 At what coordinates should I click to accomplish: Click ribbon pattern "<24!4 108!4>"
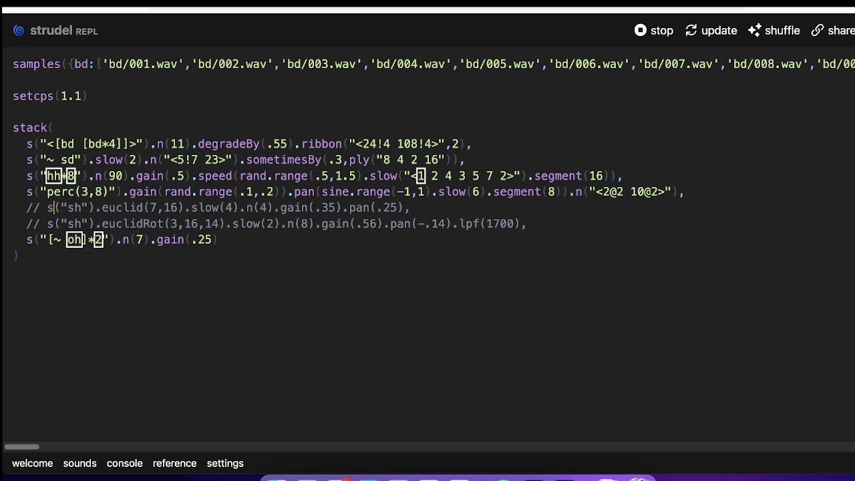pyautogui.click(x=397, y=144)
